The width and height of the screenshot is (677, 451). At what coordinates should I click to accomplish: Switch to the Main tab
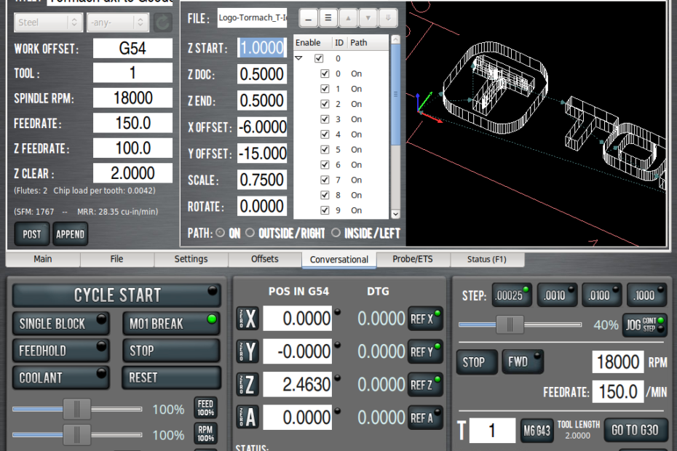pos(43,259)
